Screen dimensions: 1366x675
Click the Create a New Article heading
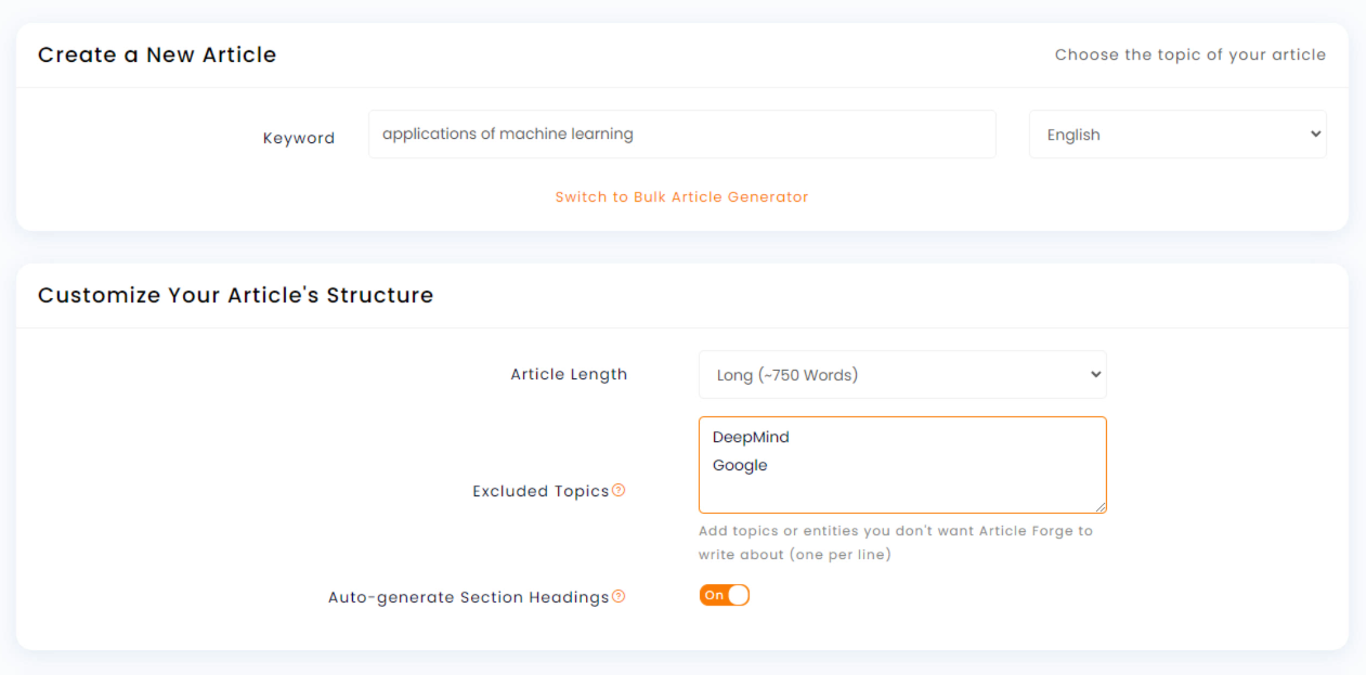(157, 55)
